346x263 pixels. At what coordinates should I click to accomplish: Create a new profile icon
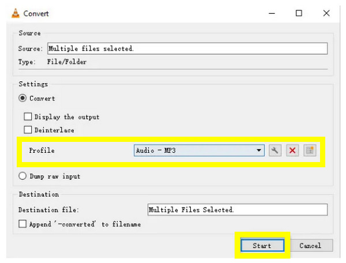click(x=310, y=151)
